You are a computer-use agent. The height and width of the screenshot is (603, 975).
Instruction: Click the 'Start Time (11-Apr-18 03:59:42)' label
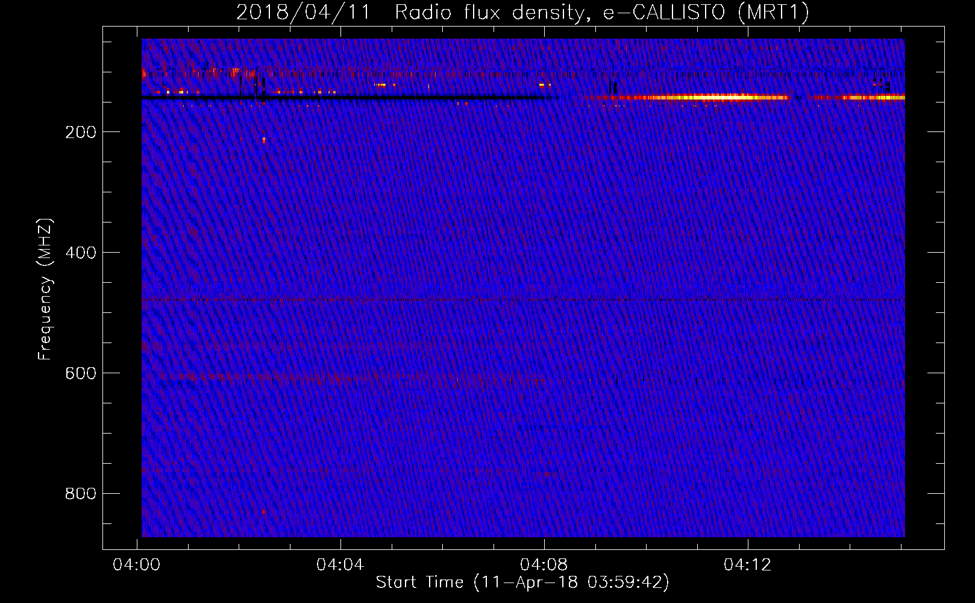tap(522, 582)
